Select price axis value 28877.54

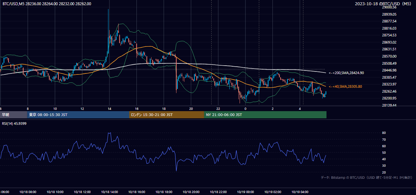(x=389, y=21)
